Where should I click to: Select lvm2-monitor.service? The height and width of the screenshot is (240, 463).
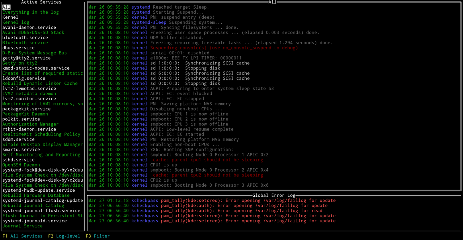(29, 98)
